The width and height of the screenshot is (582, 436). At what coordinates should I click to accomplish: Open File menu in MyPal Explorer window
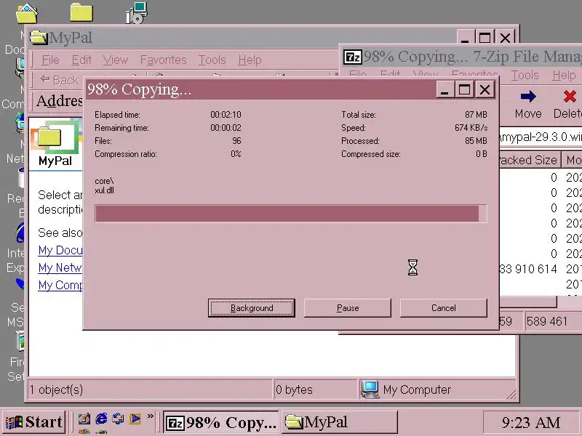click(x=50, y=60)
